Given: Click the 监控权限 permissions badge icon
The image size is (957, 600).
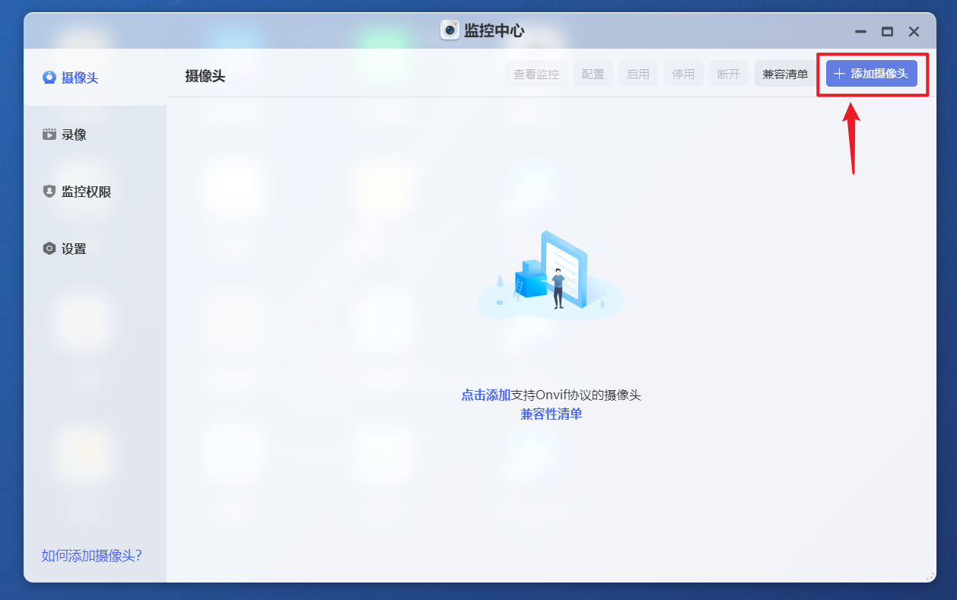Looking at the screenshot, I should pos(49,191).
